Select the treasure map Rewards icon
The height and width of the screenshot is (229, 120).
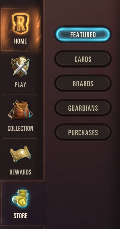coord(20,154)
